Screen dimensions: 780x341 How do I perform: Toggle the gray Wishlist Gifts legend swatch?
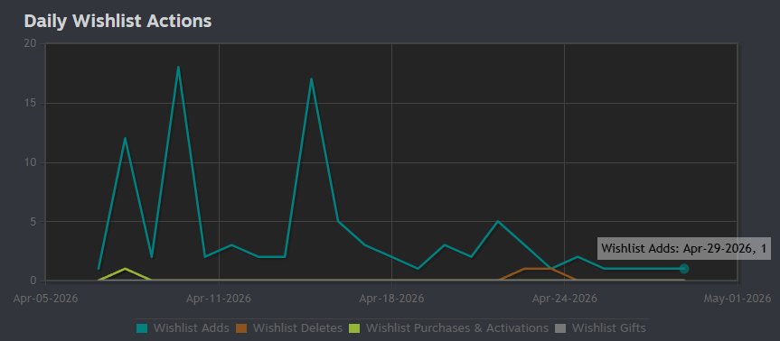(560, 328)
